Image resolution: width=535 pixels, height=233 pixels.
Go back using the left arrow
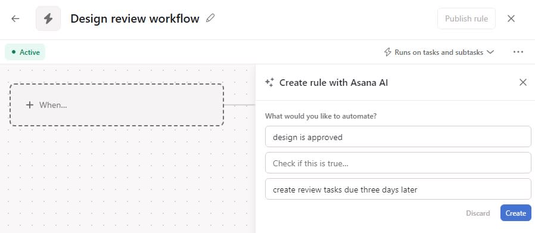[x=15, y=18]
